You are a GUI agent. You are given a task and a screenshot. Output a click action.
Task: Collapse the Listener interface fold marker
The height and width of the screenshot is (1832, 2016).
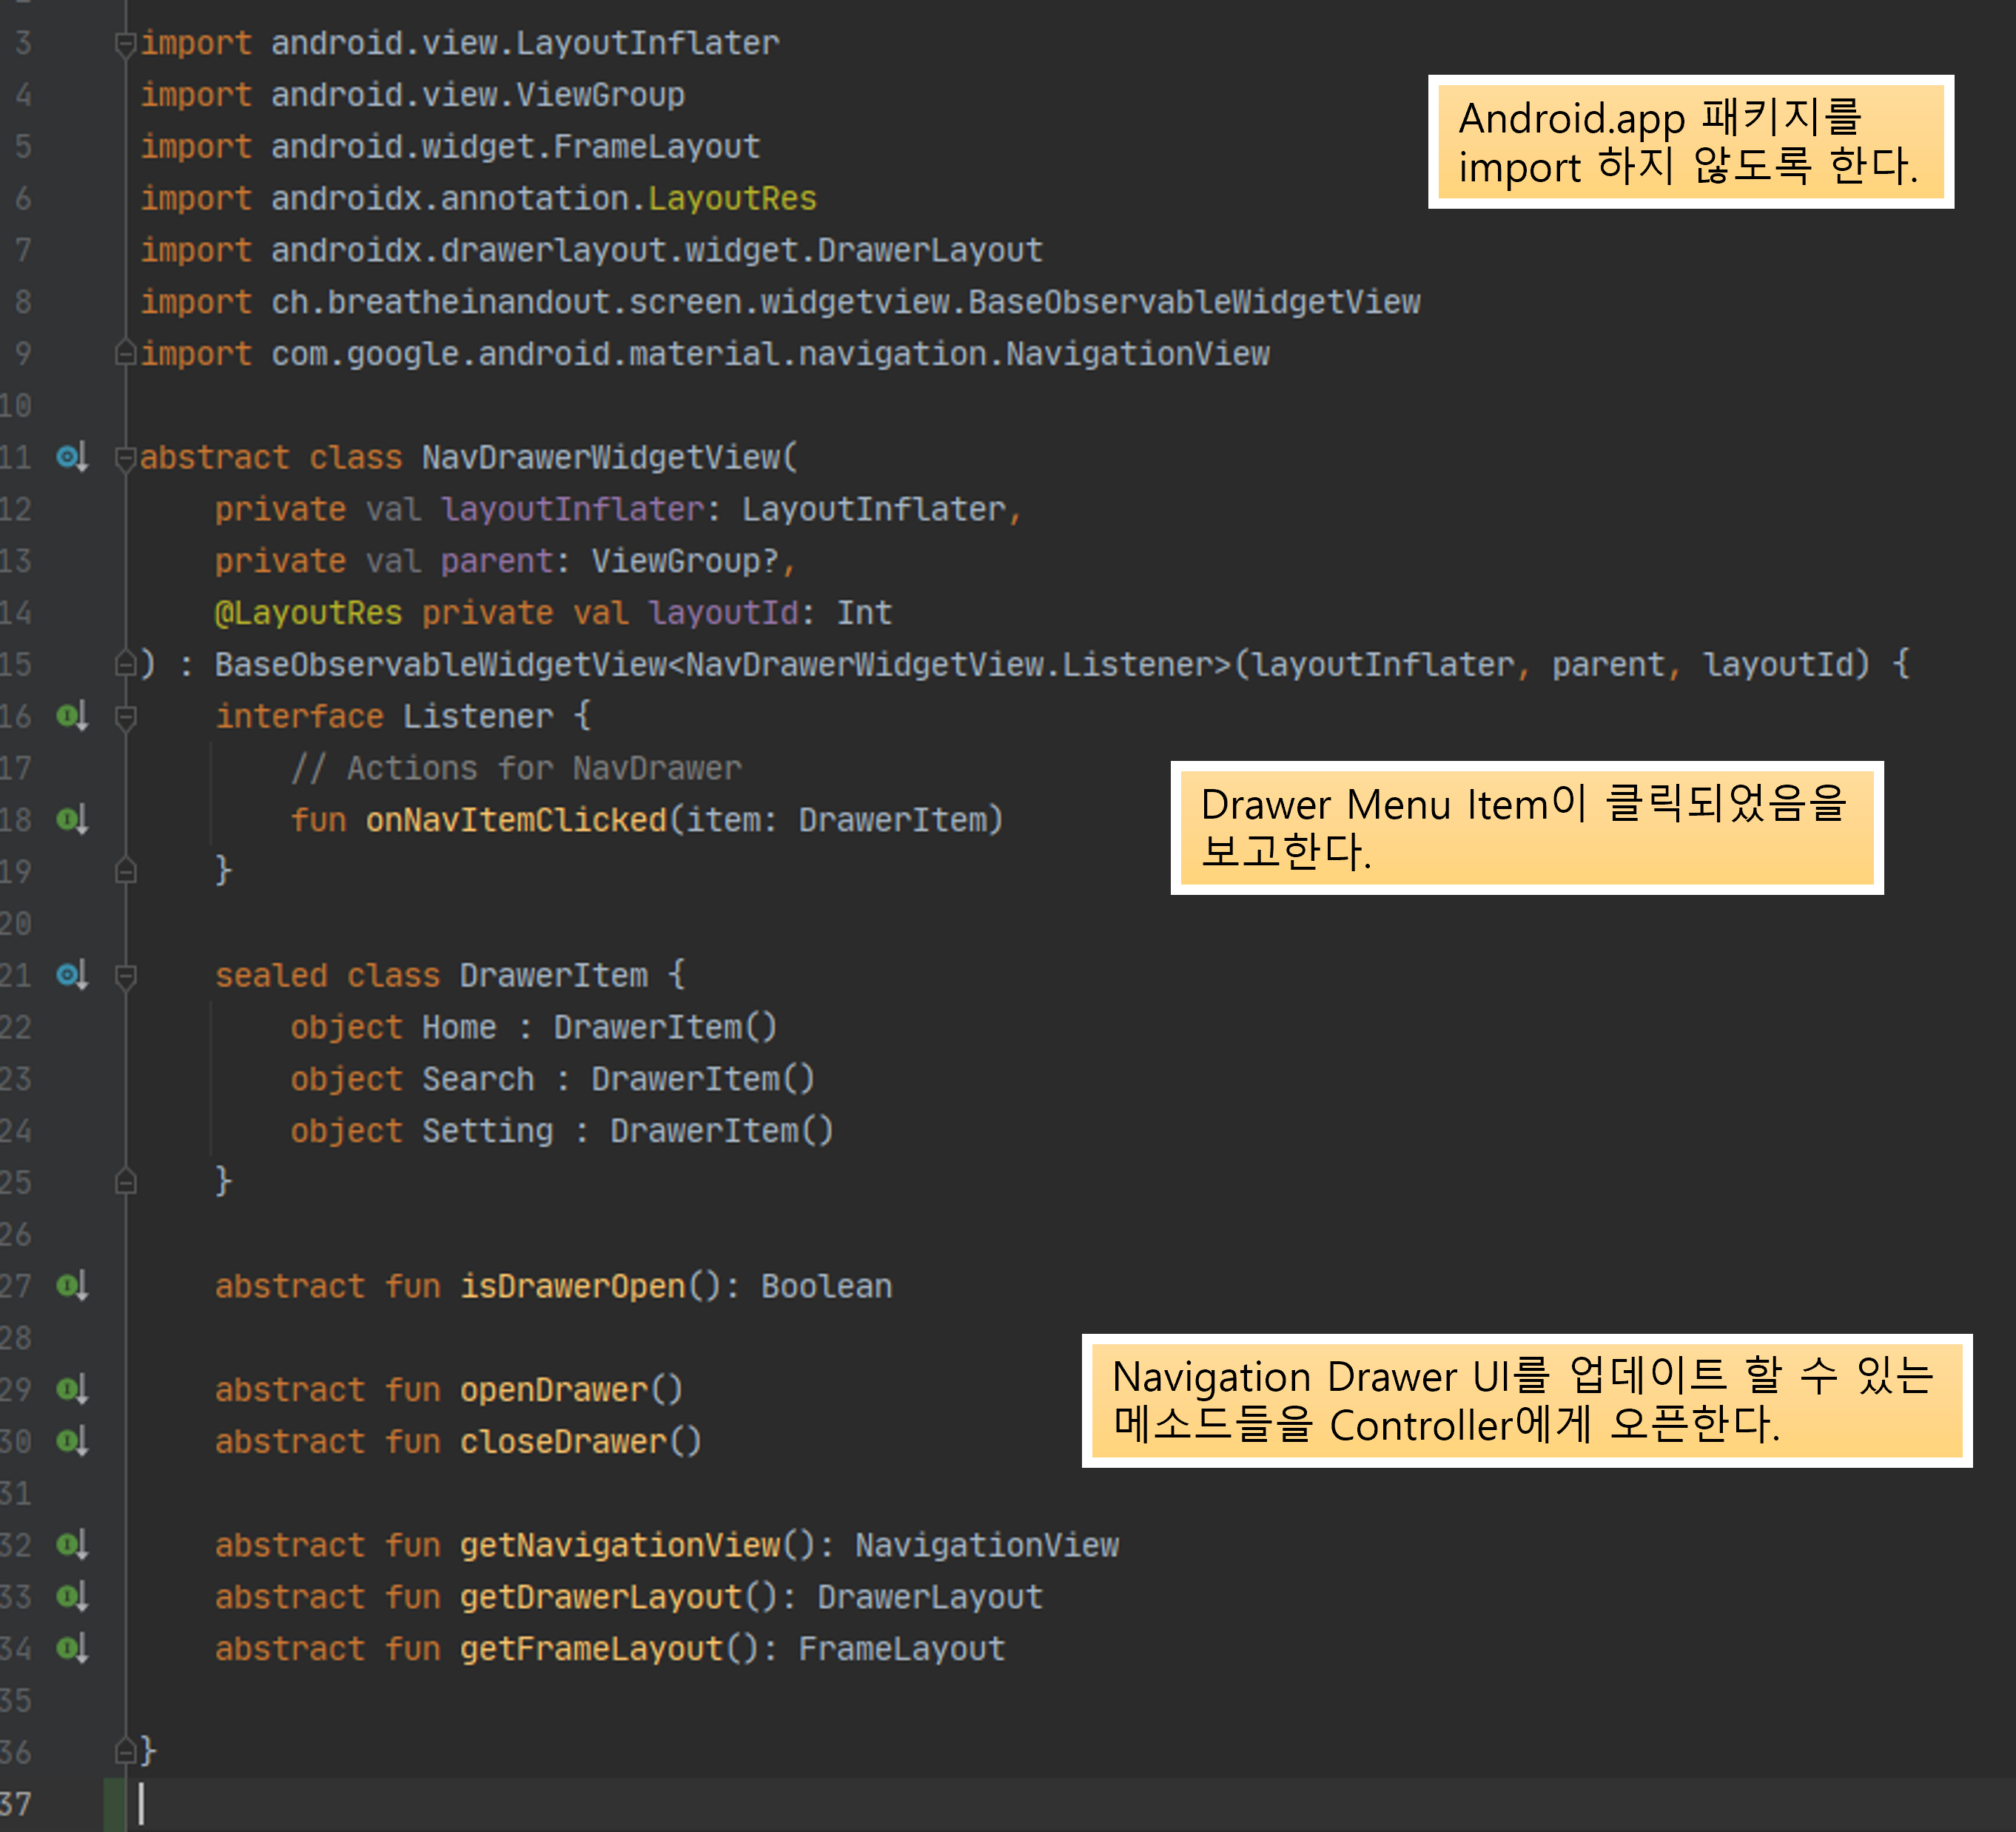pyautogui.click(x=125, y=718)
